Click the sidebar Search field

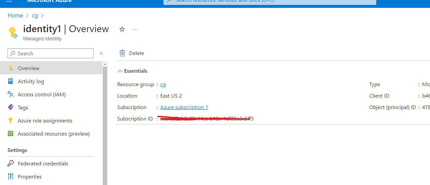(51, 53)
